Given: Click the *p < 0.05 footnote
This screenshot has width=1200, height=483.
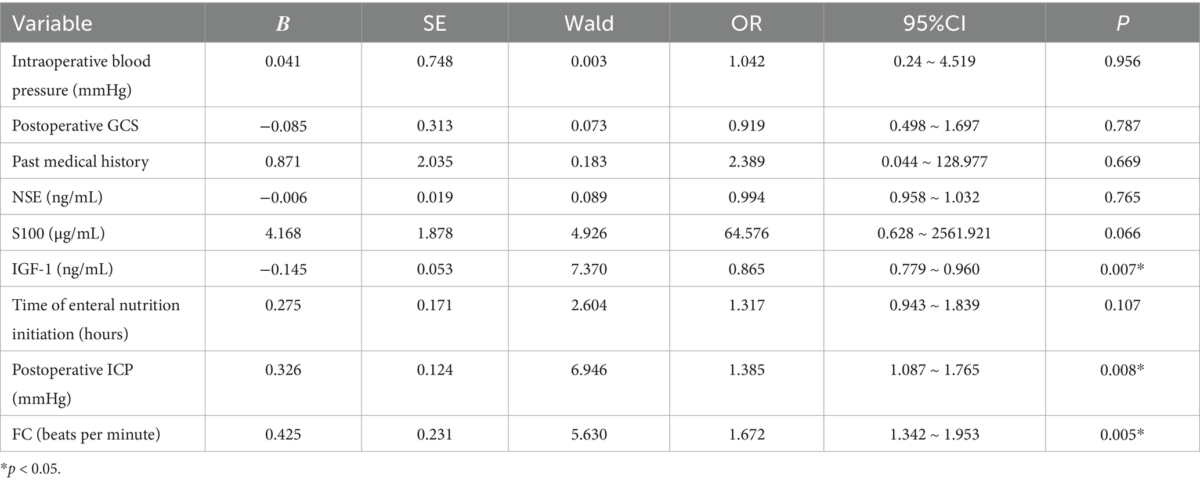Looking at the screenshot, I should point(31,469).
